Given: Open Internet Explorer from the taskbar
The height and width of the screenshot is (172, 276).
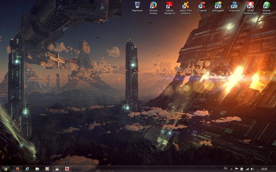Looking at the screenshot, I should (x=28, y=169).
